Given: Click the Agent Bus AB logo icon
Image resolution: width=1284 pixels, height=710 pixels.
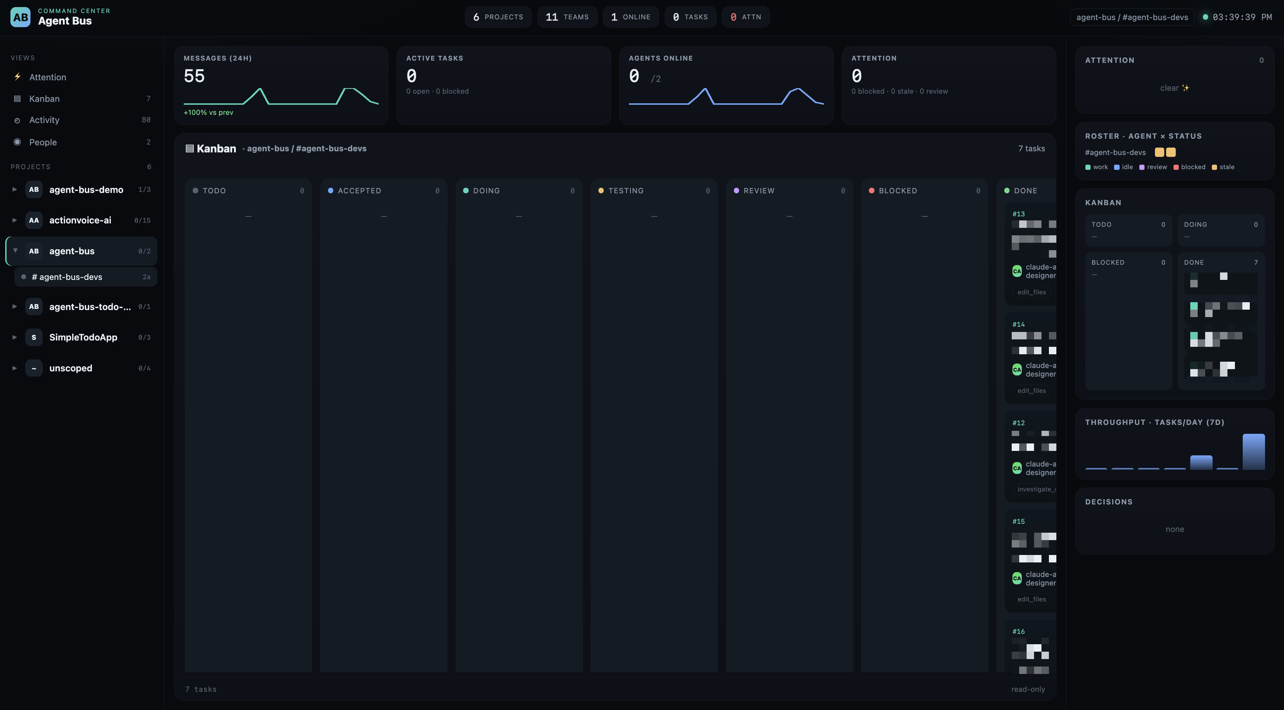Looking at the screenshot, I should point(20,17).
